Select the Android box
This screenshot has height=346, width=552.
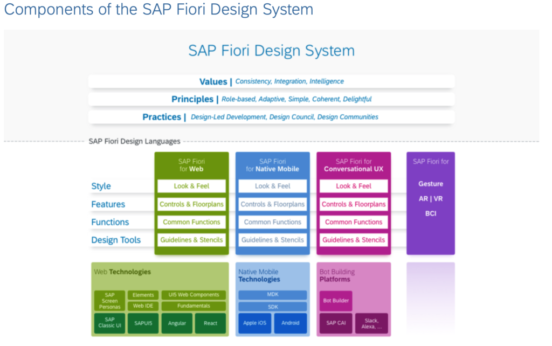pyautogui.click(x=291, y=323)
